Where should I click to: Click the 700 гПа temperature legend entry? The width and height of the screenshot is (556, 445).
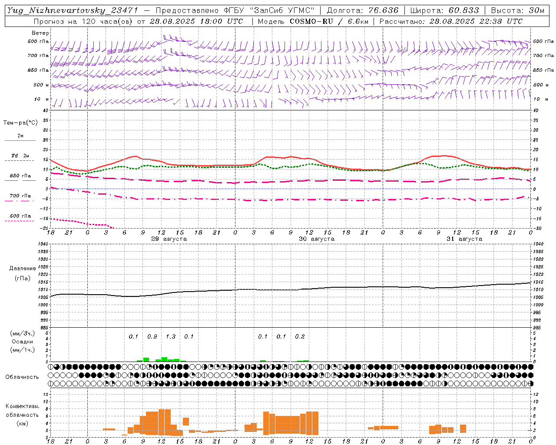pos(20,196)
